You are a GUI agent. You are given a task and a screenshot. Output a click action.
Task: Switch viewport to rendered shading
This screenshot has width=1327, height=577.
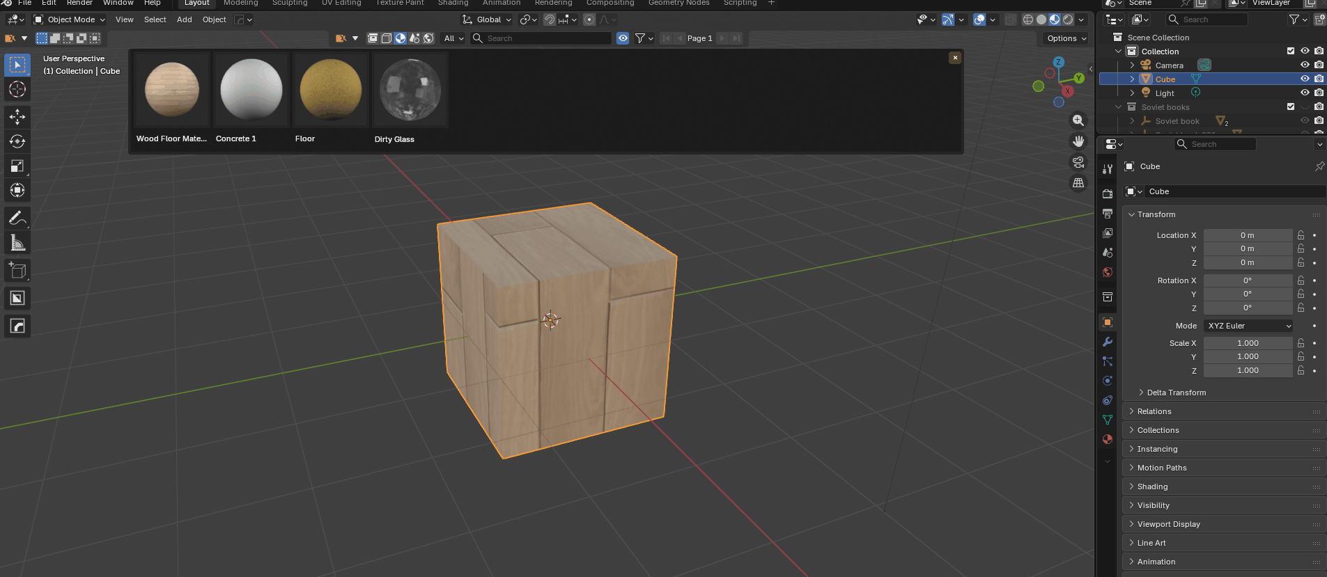[1068, 19]
